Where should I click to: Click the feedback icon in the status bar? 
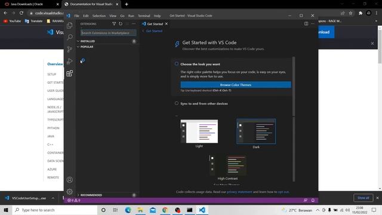pyautogui.click(x=305, y=200)
